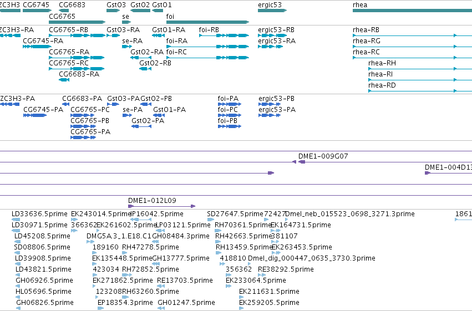Click transcript CG6765-RA label

[69, 52]
